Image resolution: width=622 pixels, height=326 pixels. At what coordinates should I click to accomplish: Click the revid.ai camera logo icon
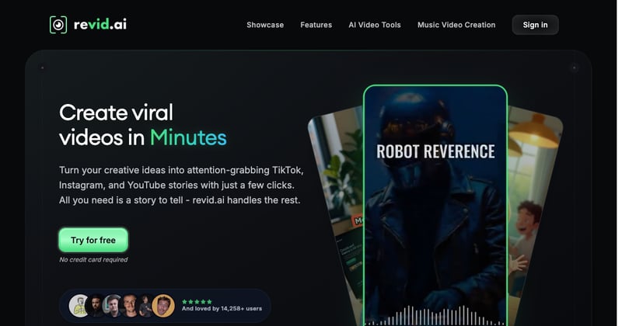point(58,25)
